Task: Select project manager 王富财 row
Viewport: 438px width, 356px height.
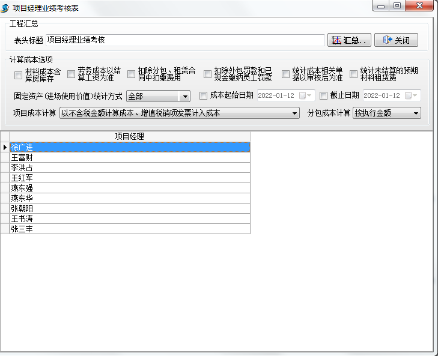Action: tap(129, 157)
